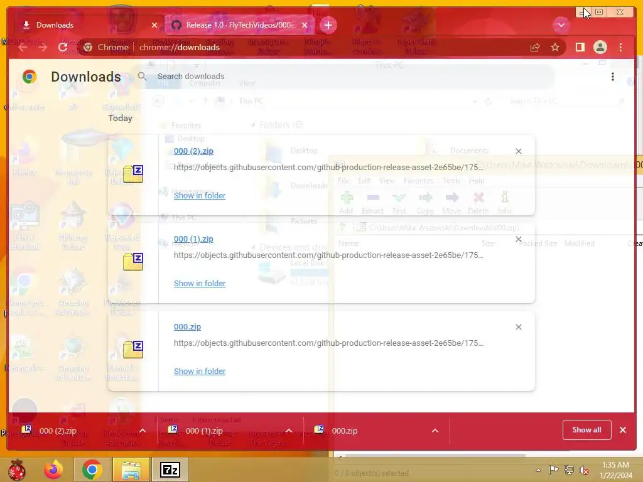Click the source URL under 000 (2).zip
Screen dimensions: 643x482
pyautogui.click(x=328, y=167)
